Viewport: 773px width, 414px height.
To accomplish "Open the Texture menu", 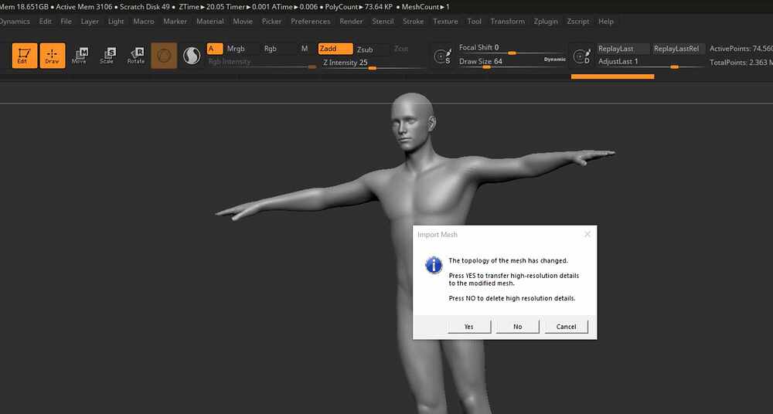I will click(446, 21).
